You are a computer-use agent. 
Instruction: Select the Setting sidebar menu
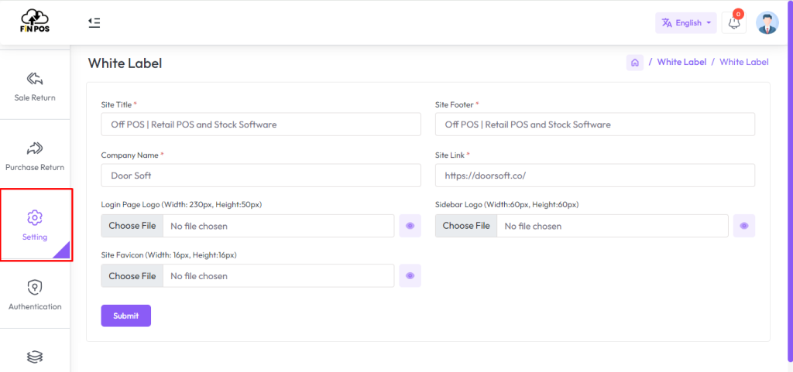click(x=35, y=225)
